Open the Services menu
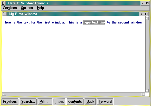This screenshot has width=151, height=106. click(x=10, y=8)
